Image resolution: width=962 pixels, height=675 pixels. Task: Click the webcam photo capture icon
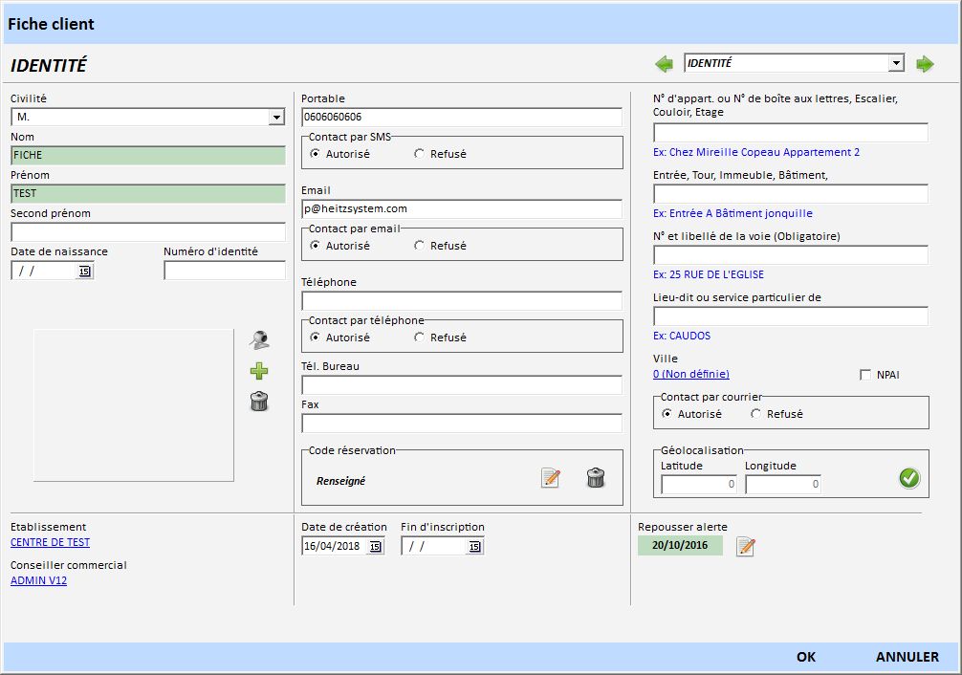pos(259,339)
